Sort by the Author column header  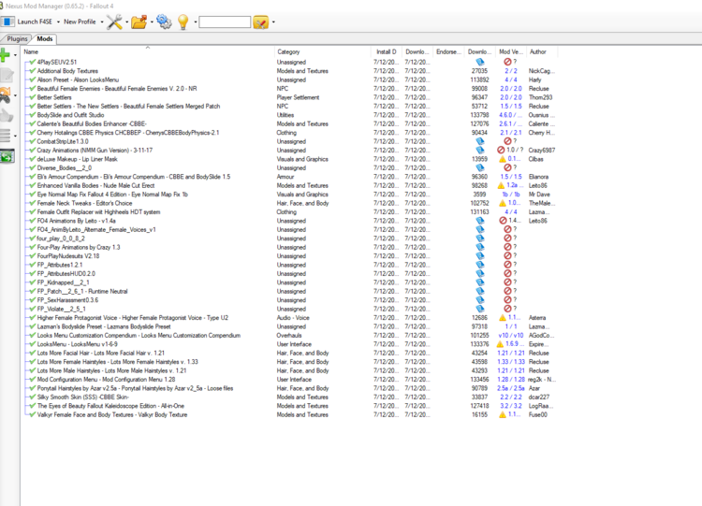pyautogui.click(x=542, y=51)
